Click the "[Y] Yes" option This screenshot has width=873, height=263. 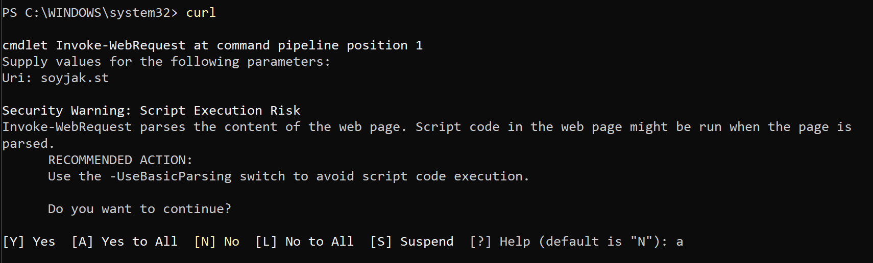point(29,242)
